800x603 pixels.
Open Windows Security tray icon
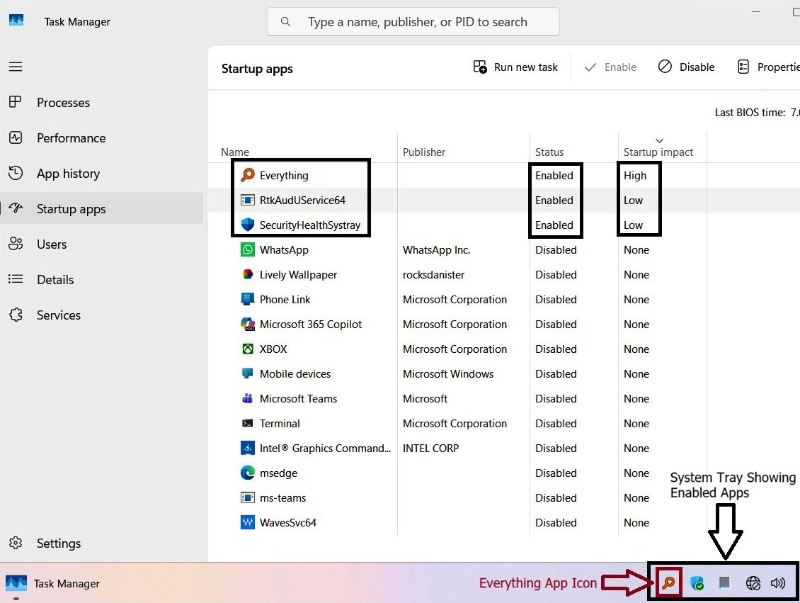(x=697, y=582)
